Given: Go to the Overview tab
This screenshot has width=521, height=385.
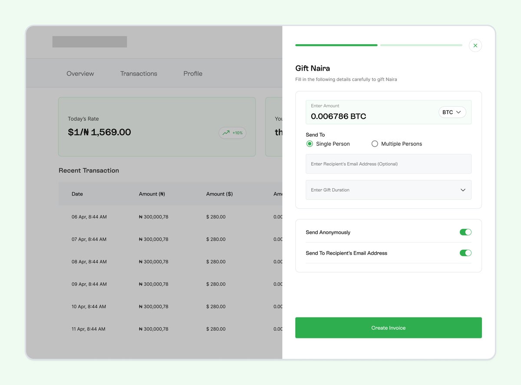Looking at the screenshot, I should (80, 73).
